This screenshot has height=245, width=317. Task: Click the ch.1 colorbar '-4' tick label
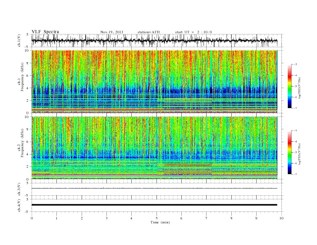[x=295, y=75]
